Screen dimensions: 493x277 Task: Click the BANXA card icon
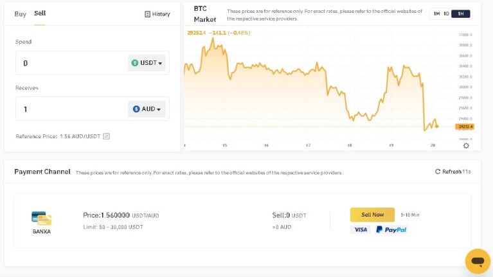pos(42,219)
